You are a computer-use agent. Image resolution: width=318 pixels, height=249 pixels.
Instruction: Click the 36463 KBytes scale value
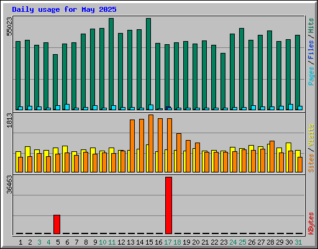click(x=9, y=184)
